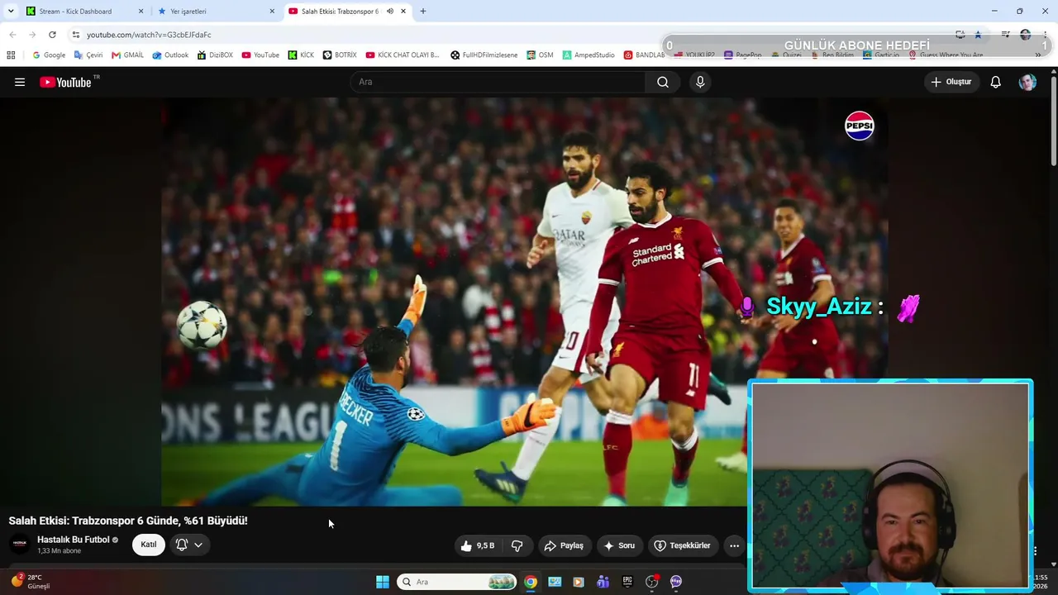Screen dimensions: 1058x595
Task: Click the Chrome address bar URL
Action: pos(149,35)
